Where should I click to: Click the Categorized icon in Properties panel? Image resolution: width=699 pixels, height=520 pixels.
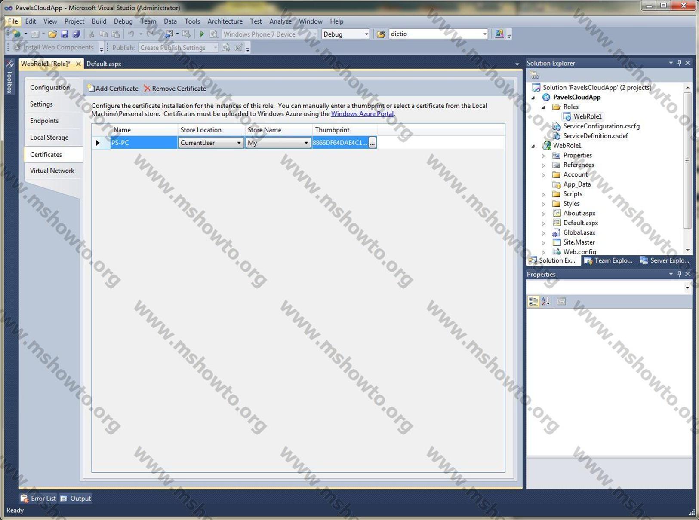pyautogui.click(x=533, y=301)
